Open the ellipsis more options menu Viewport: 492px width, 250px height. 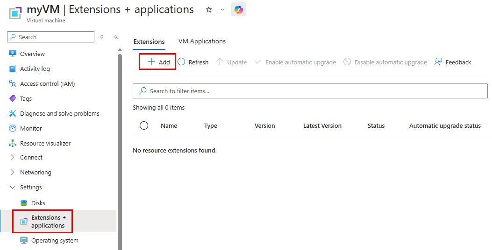(x=223, y=9)
